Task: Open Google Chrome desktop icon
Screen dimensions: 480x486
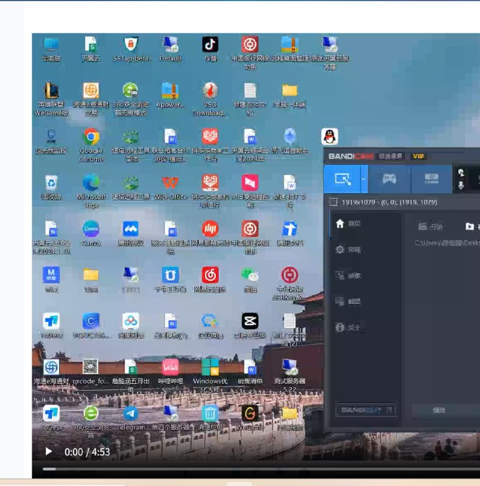Action: (x=91, y=146)
